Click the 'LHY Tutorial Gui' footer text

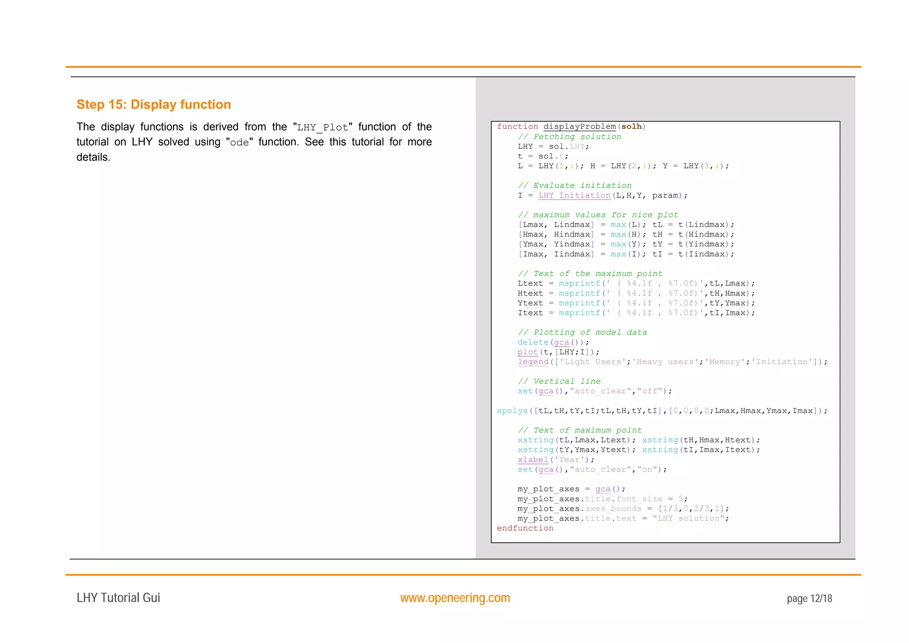pos(118,598)
